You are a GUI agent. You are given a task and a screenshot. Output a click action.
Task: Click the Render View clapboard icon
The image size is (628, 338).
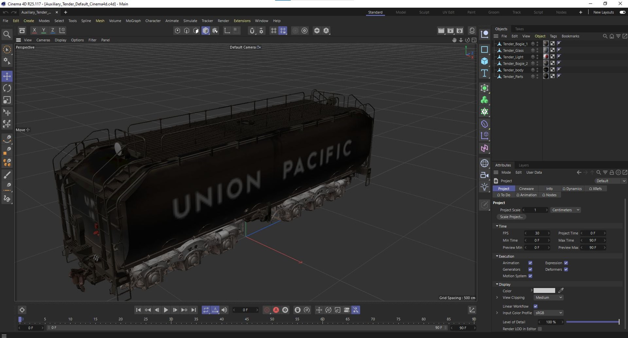[x=441, y=30]
